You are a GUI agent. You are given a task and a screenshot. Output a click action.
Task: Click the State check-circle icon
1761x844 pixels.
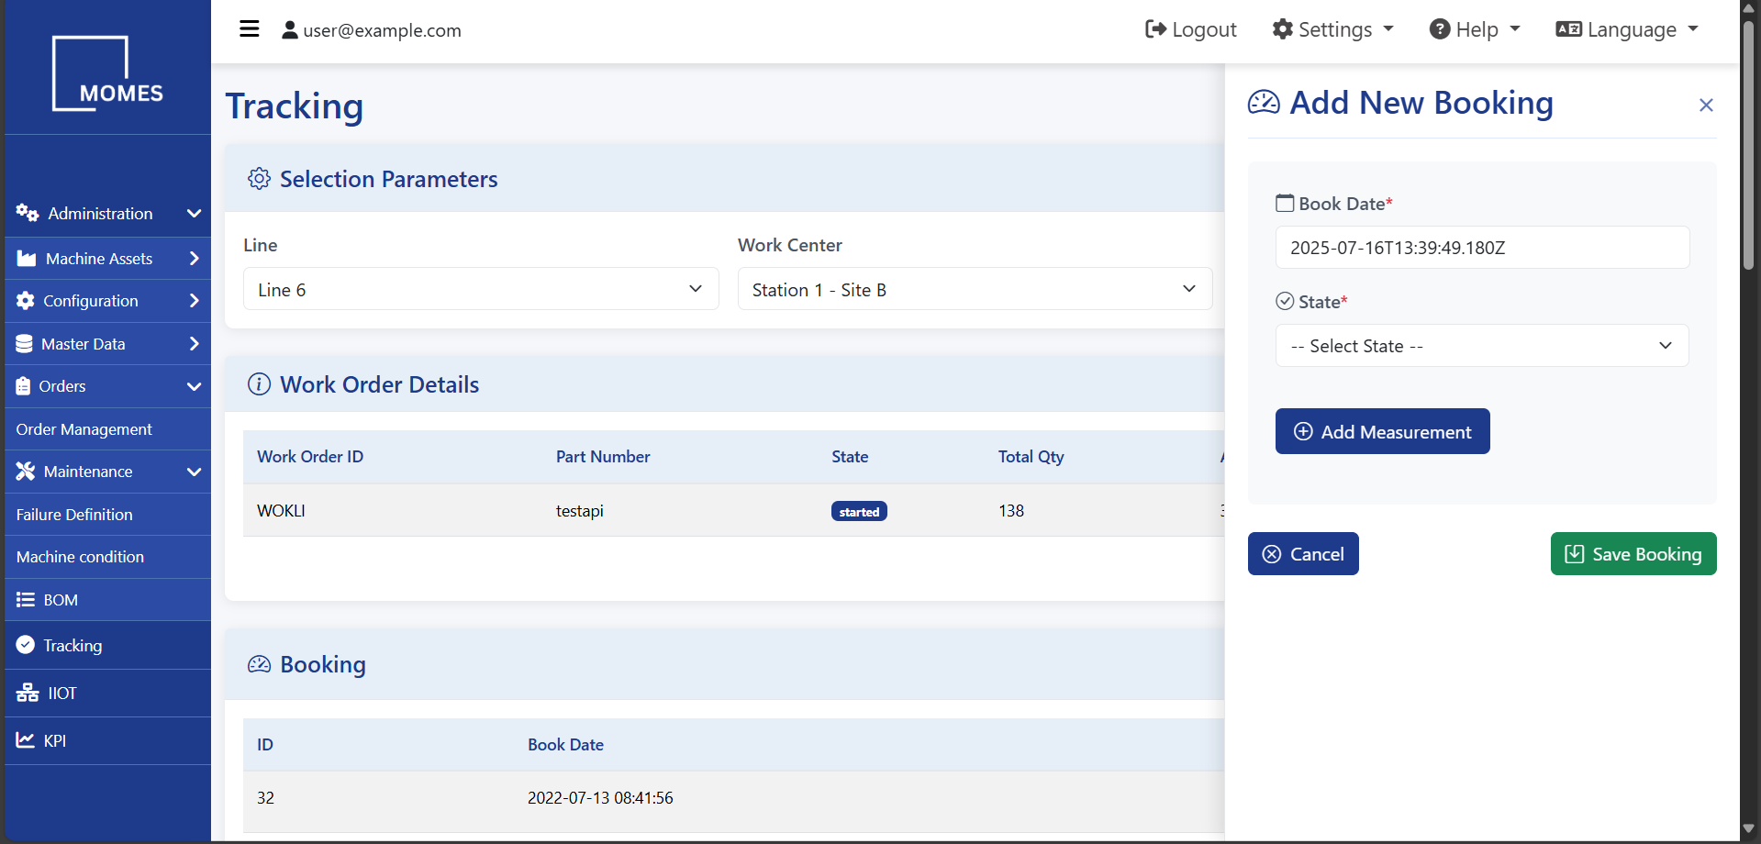pyautogui.click(x=1285, y=301)
